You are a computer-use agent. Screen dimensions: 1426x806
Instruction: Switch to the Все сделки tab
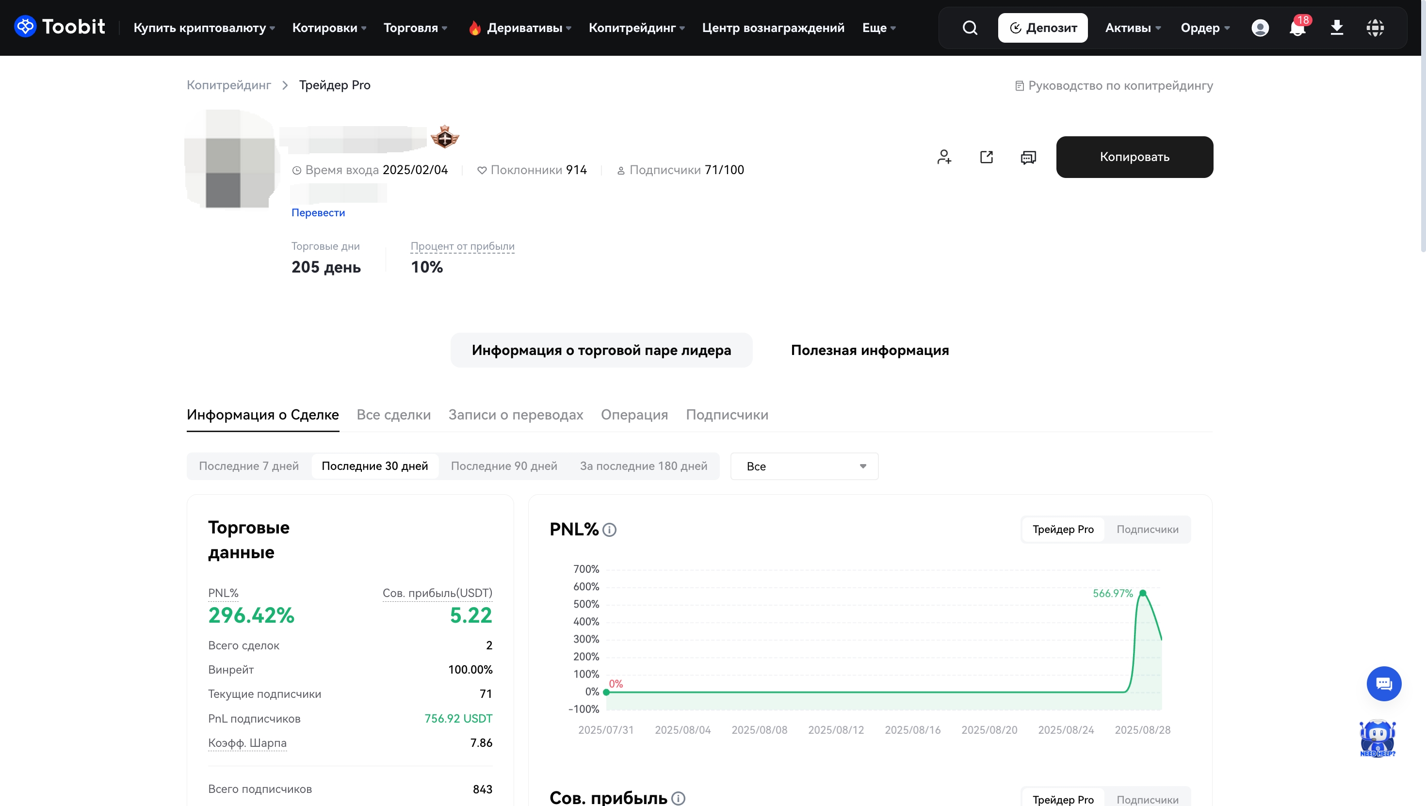393,415
